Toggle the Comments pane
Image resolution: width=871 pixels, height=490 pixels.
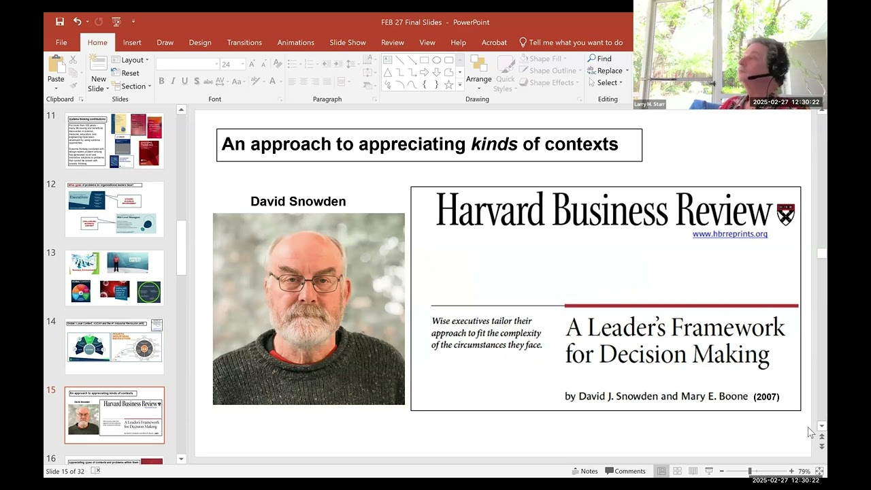pyautogui.click(x=625, y=471)
